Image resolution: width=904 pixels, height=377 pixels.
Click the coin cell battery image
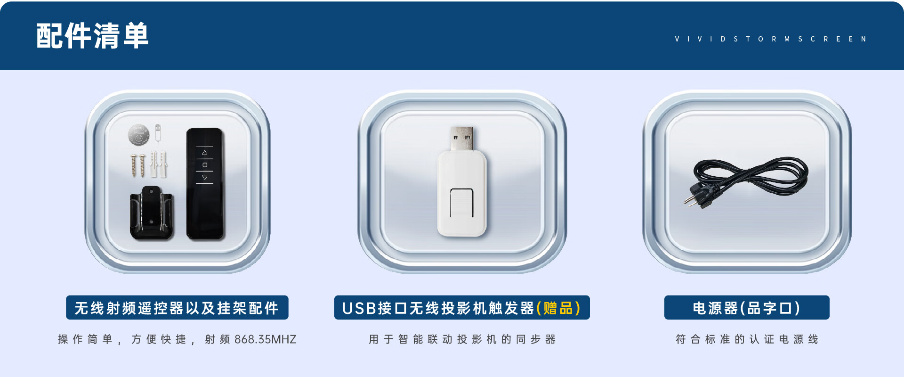point(138,135)
